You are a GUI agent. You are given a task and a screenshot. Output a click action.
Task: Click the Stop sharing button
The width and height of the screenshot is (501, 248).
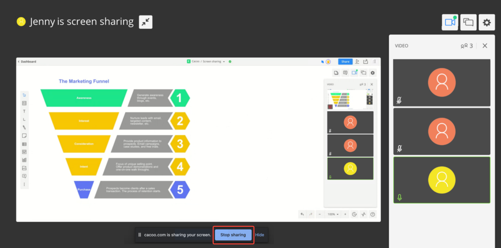(x=233, y=235)
